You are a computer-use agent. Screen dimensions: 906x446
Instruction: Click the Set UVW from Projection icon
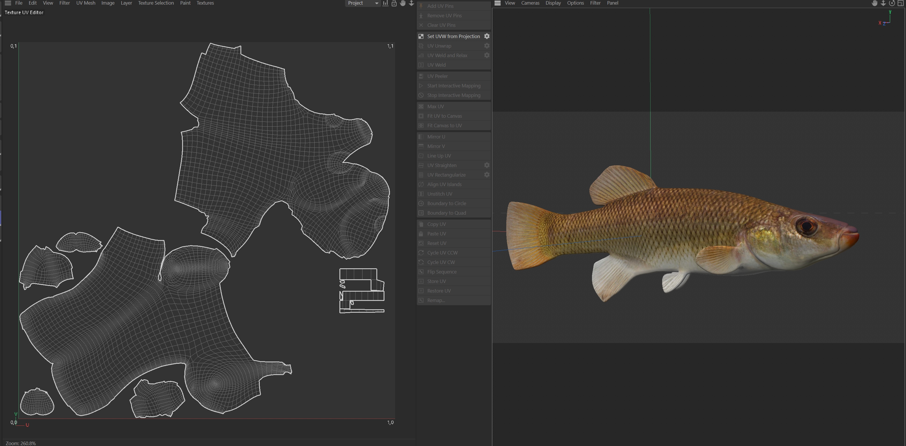pyautogui.click(x=421, y=36)
